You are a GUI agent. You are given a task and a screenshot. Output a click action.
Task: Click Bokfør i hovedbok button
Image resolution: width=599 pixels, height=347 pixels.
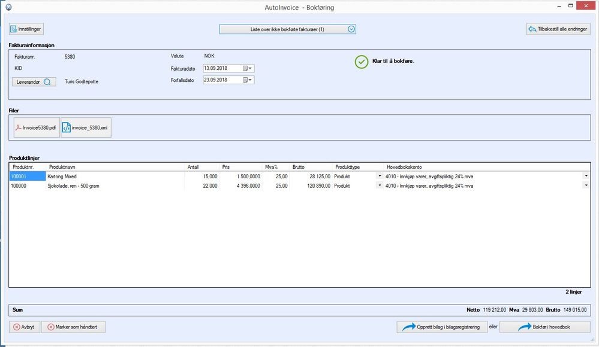click(x=544, y=327)
